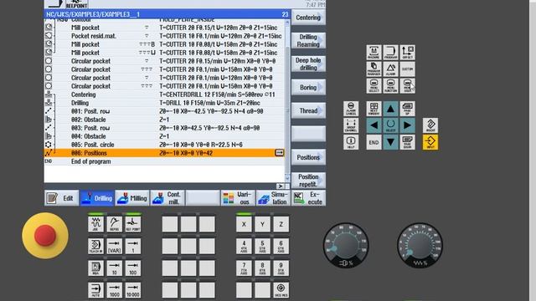The width and height of the screenshot is (536, 301).
Task: Click the cursor right arrow key
Action: click(x=408, y=125)
